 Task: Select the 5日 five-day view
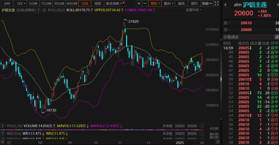[20, 3]
